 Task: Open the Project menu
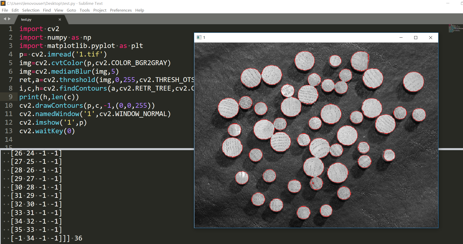(x=100, y=10)
